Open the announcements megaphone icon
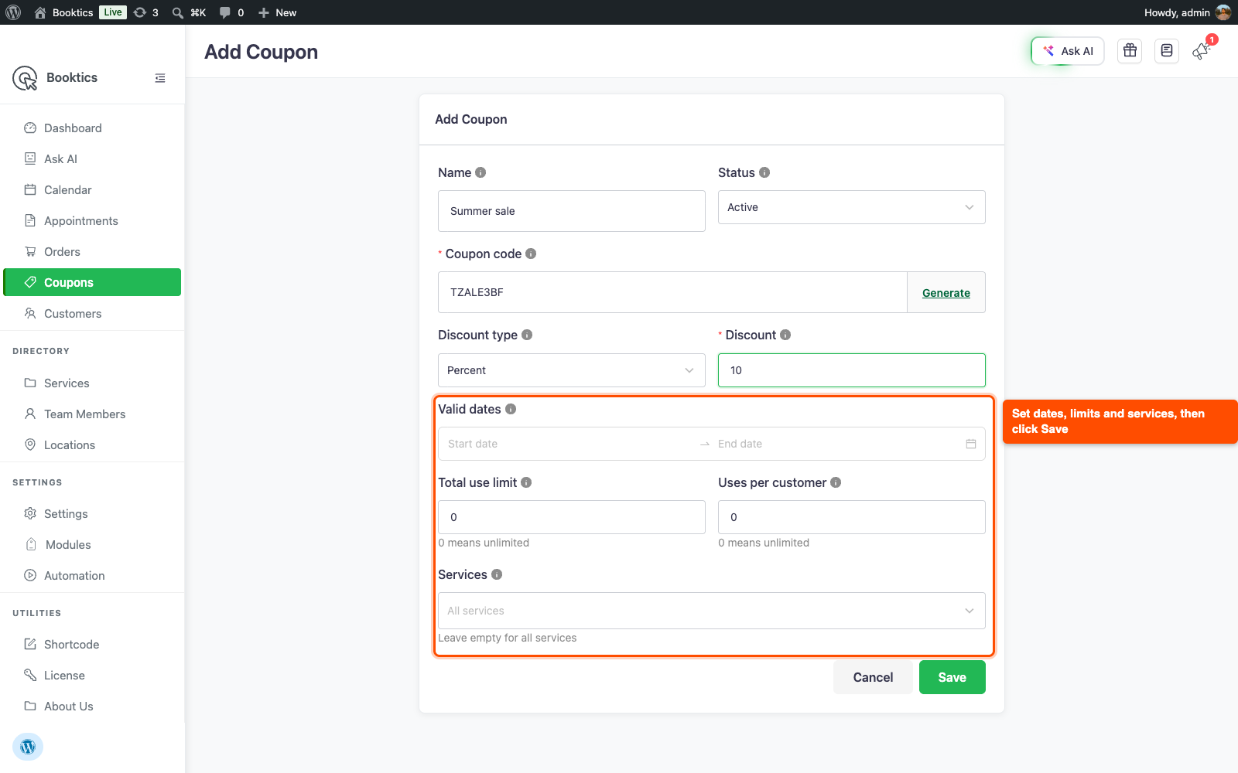1238x773 pixels. tap(1201, 51)
